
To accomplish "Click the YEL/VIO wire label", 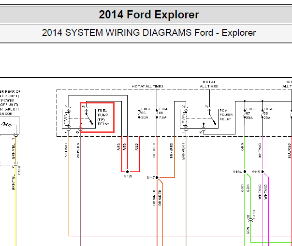I will point(66,150).
